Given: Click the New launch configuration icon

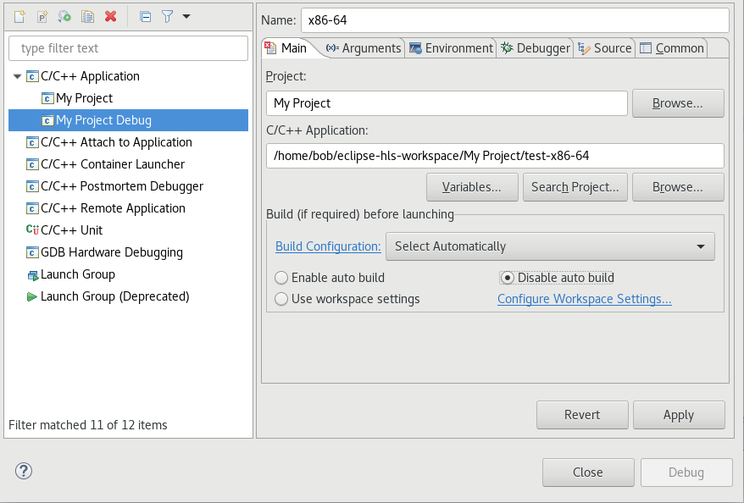Looking at the screenshot, I should (x=19, y=16).
